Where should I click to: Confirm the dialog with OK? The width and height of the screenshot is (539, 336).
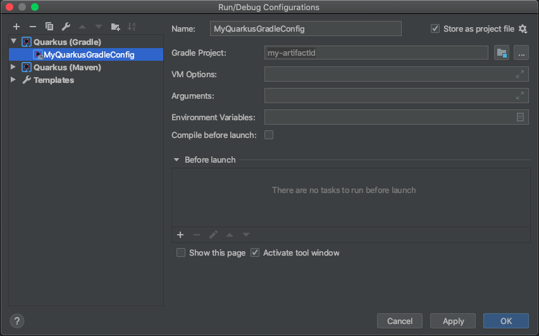pos(506,321)
